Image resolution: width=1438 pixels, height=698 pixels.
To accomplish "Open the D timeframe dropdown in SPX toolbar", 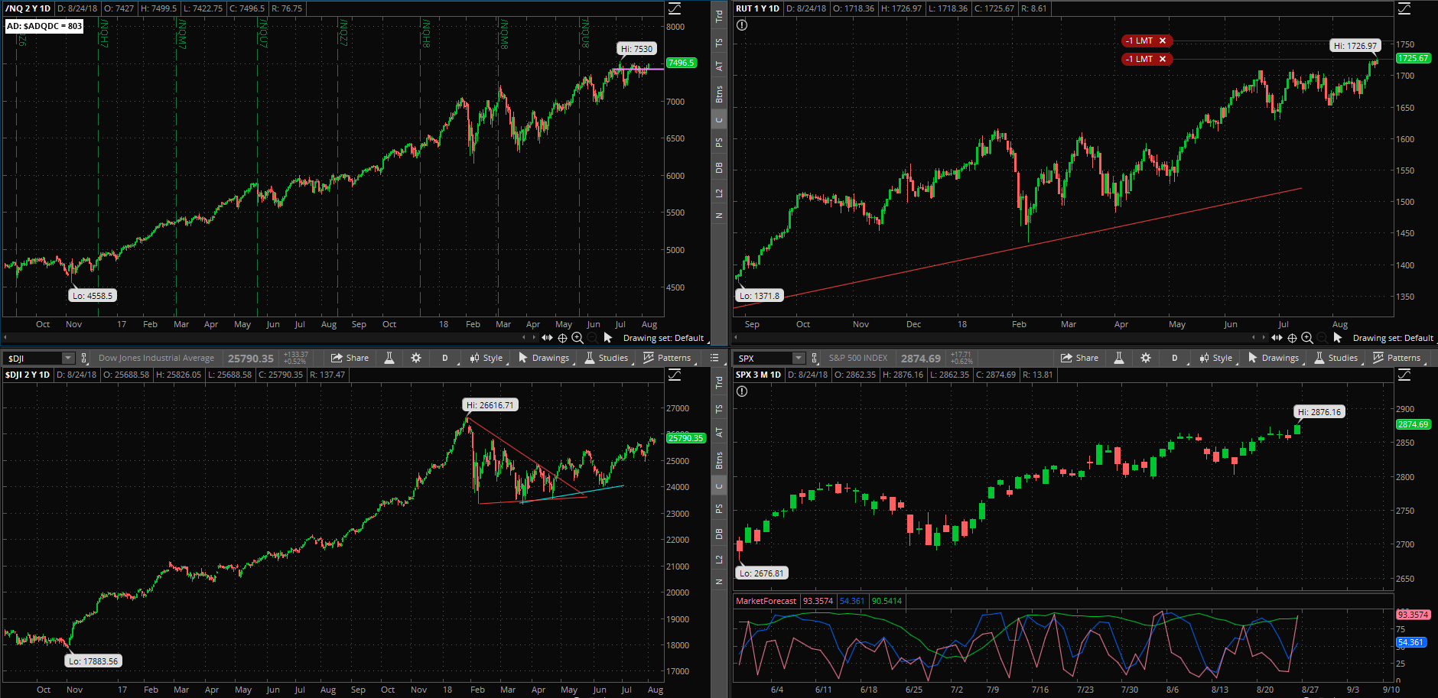I will pos(1176,358).
